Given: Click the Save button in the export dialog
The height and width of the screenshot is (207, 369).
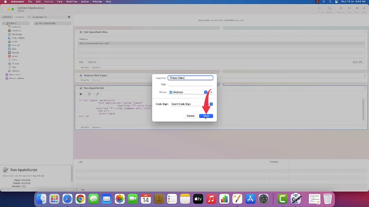Looking at the screenshot, I should pyautogui.click(x=206, y=116).
